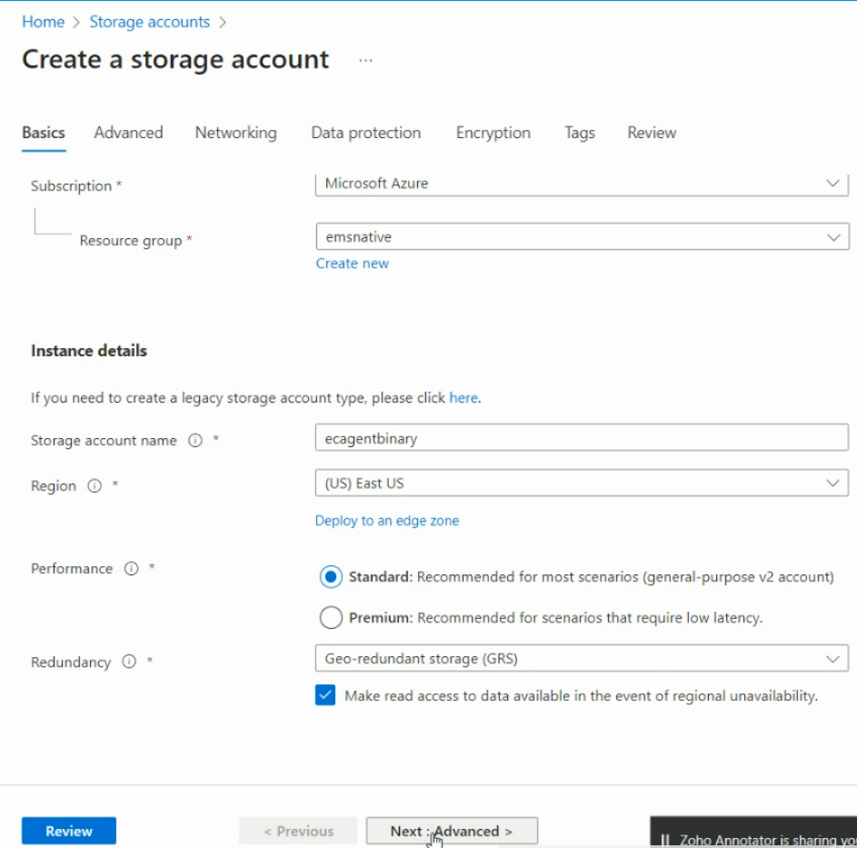Click info icon next to Storage account name
The width and height of the screenshot is (857, 848).
click(194, 440)
